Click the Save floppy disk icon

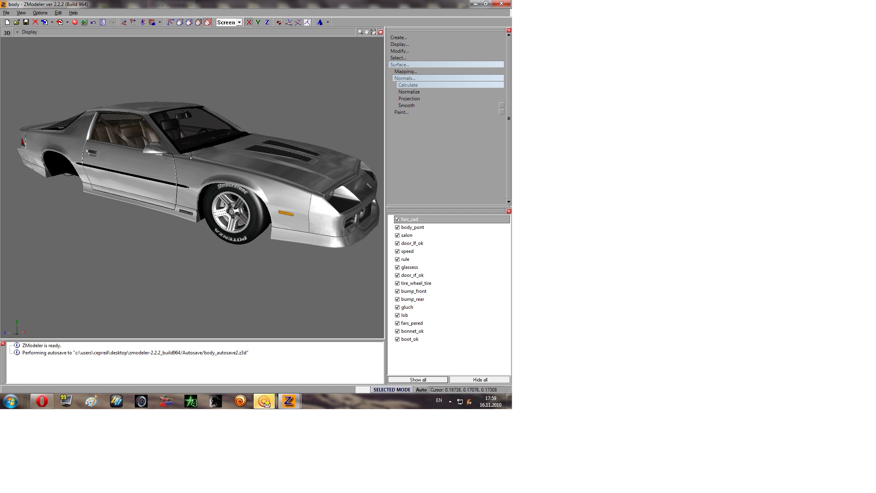[x=26, y=22]
